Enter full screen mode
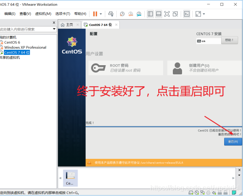Image resolution: width=243 pixels, height=196 pixels. [167, 14]
